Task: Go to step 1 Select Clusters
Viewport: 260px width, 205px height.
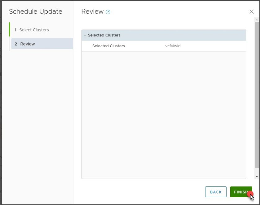Action: click(34, 30)
